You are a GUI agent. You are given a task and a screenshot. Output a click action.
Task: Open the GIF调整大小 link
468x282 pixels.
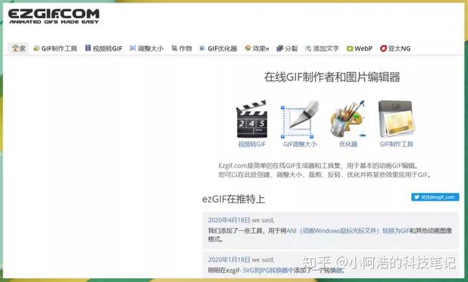300,144
